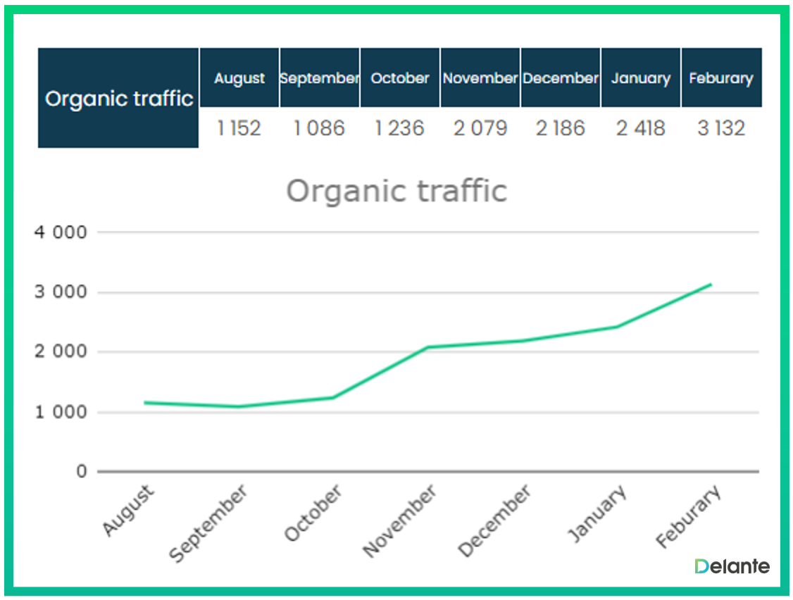Image resolution: width=793 pixels, height=600 pixels.
Task: Select the 'Organic traffic' table row header
Action: pyautogui.click(x=118, y=98)
